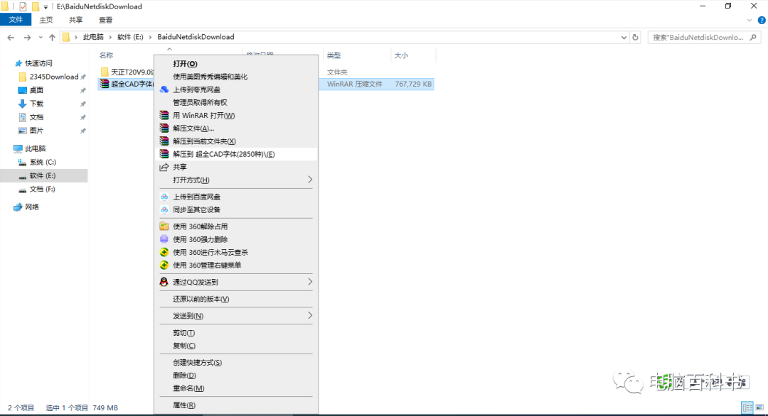Screen dimensions: 768x416
Task: Switch to the 查看 ribbon tab
Action: [x=106, y=20]
